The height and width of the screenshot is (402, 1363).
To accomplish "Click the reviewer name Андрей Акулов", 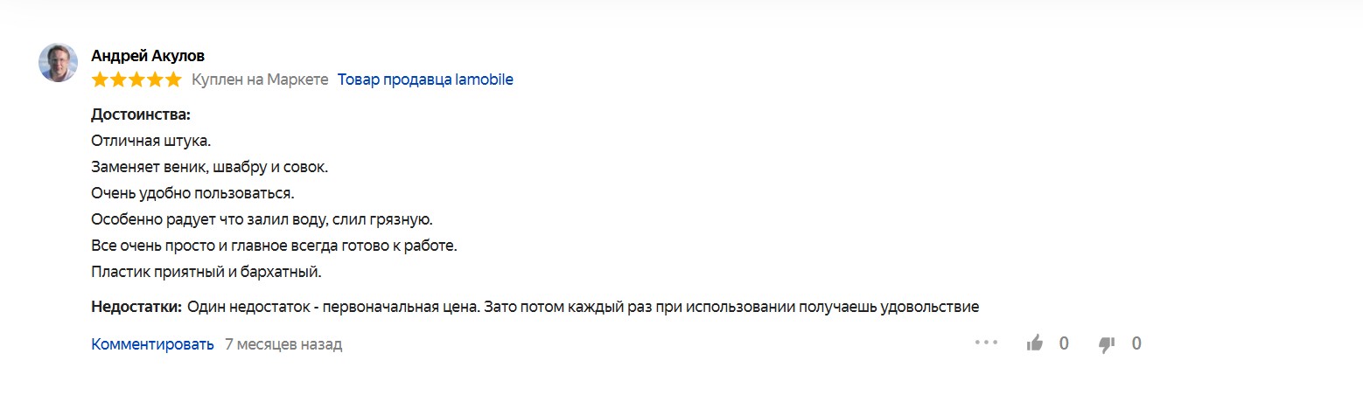I will tap(148, 56).
